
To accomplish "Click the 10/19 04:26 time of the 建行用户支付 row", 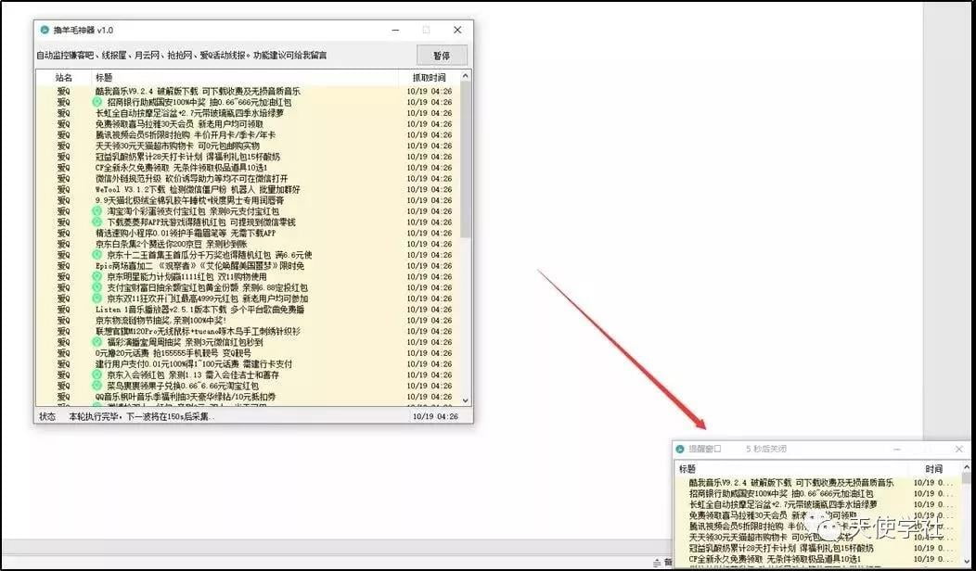I will coord(430,364).
